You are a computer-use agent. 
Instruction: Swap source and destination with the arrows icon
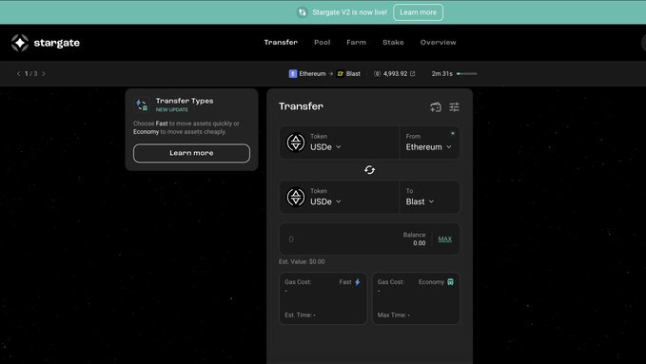(369, 170)
